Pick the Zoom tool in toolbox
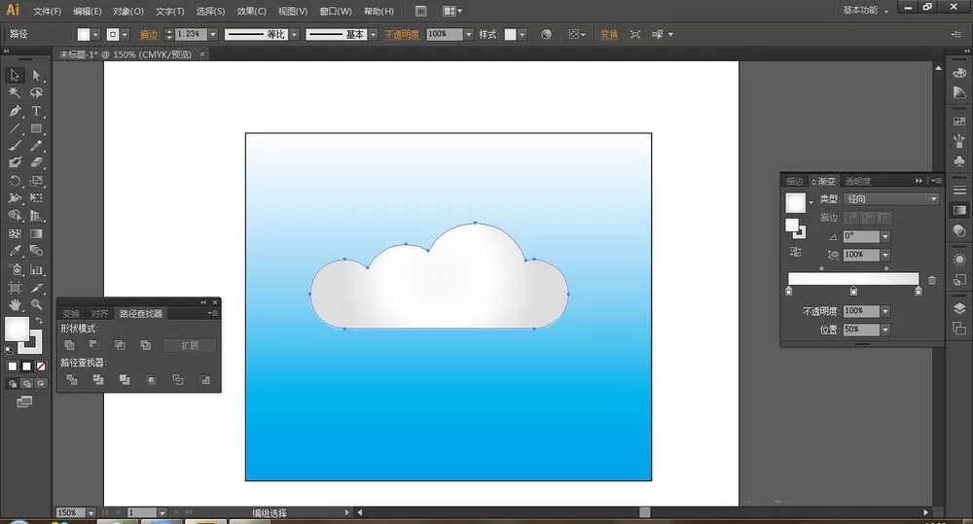Image resolution: width=973 pixels, height=524 pixels. tap(37, 304)
